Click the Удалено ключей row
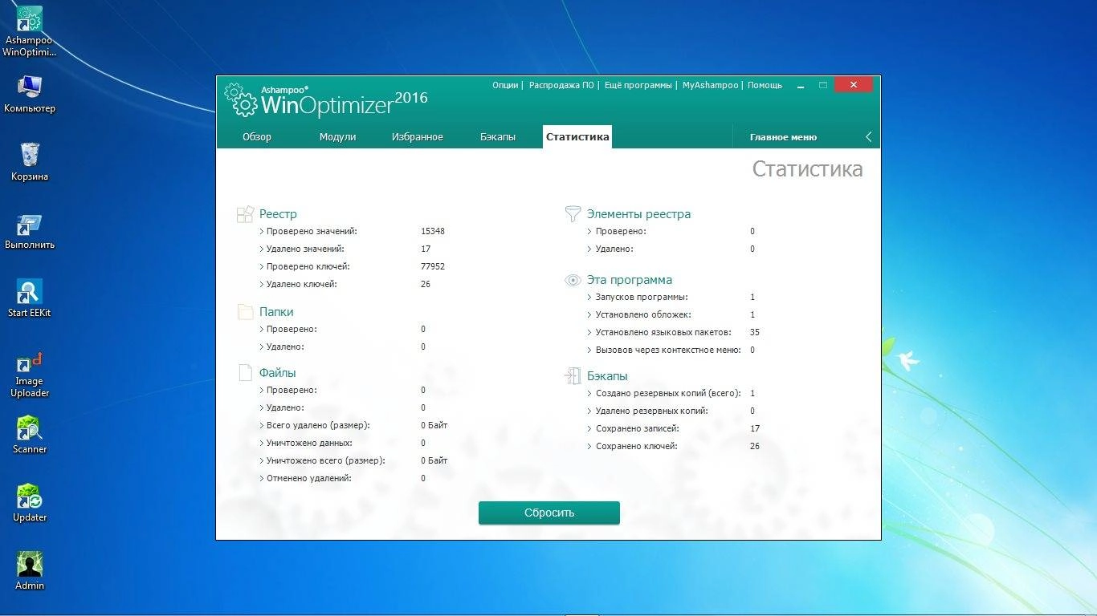 point(345,284)
